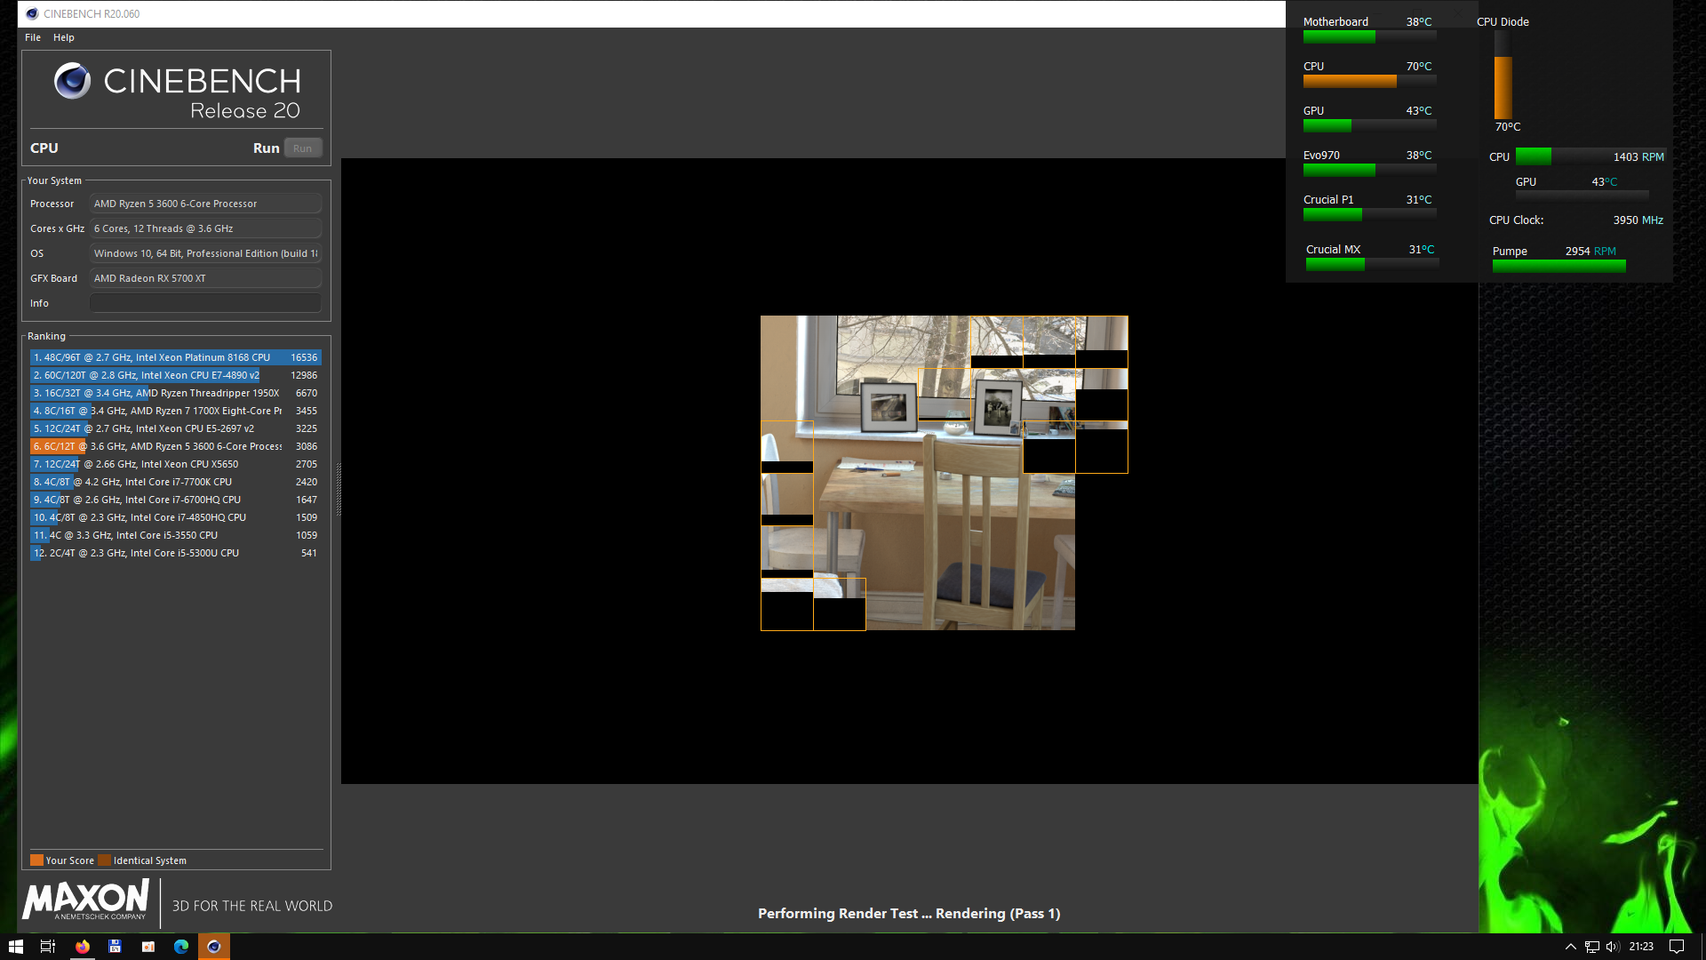Open the Help menu
Viewport: 1706px width, 960px height.
tap(63, 37)
